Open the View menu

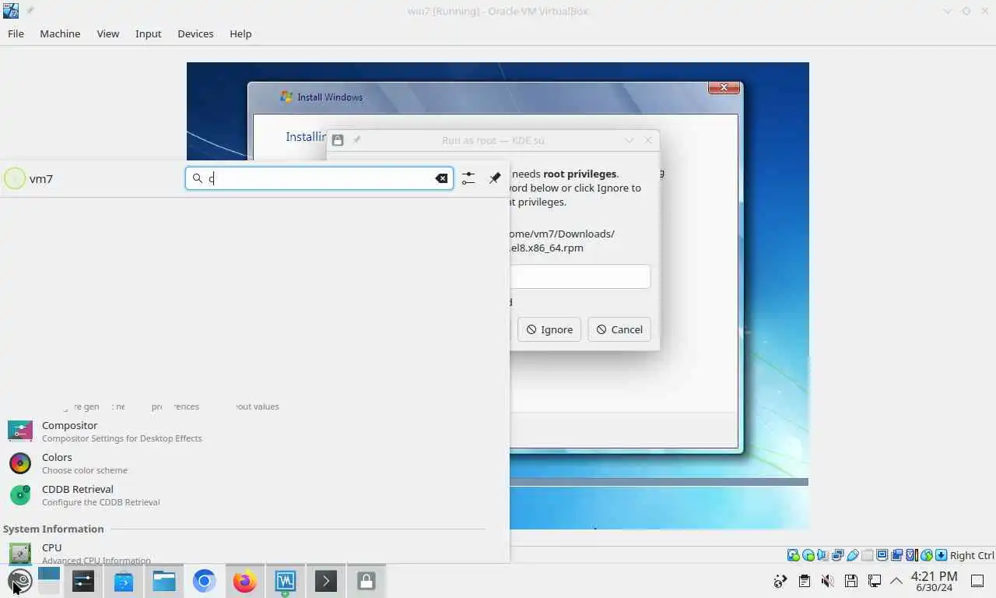pyautogui.click(x=108, y=33)
